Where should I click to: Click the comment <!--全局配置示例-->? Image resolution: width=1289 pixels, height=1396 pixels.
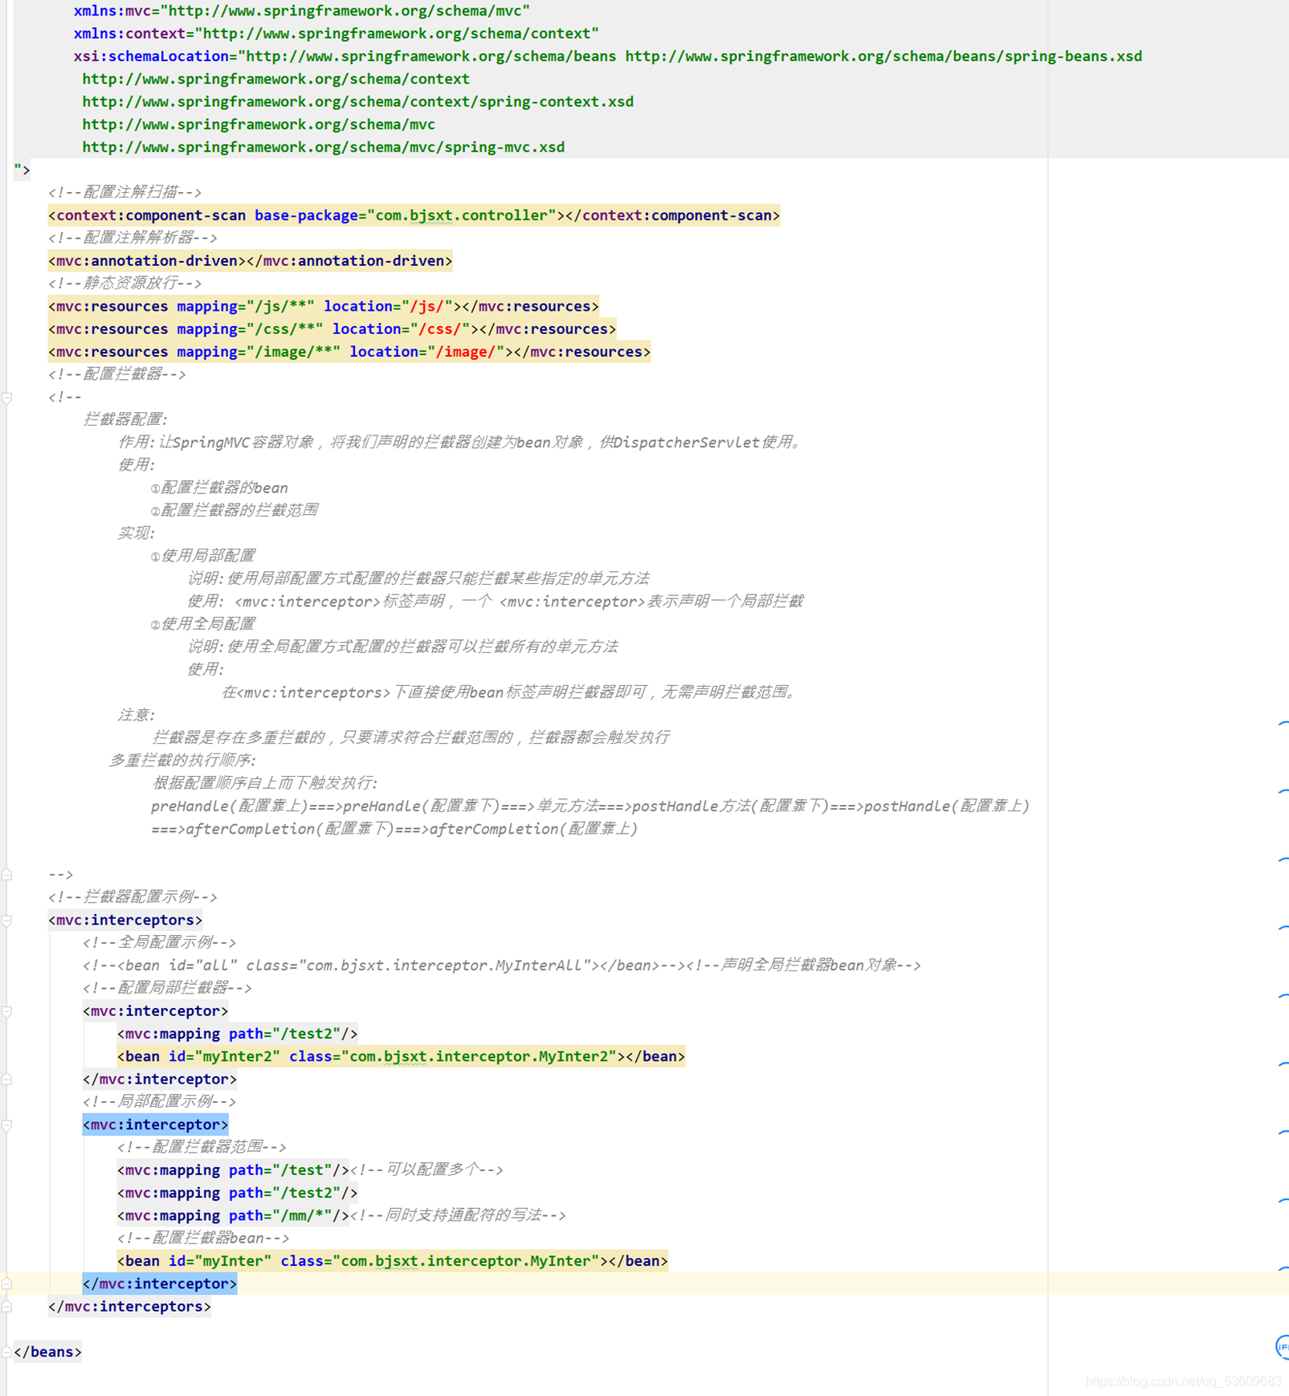tap(159, 943)
